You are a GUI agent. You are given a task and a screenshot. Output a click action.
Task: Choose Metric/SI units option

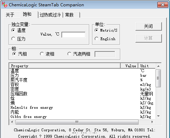tap(106, 30)
